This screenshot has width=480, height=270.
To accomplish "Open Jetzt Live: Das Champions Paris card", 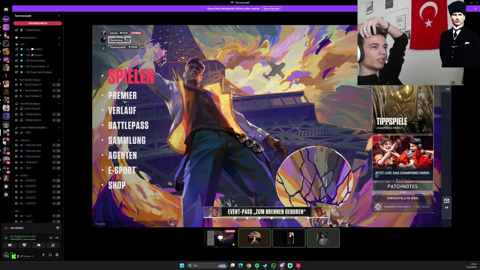I will pos(403,158).
